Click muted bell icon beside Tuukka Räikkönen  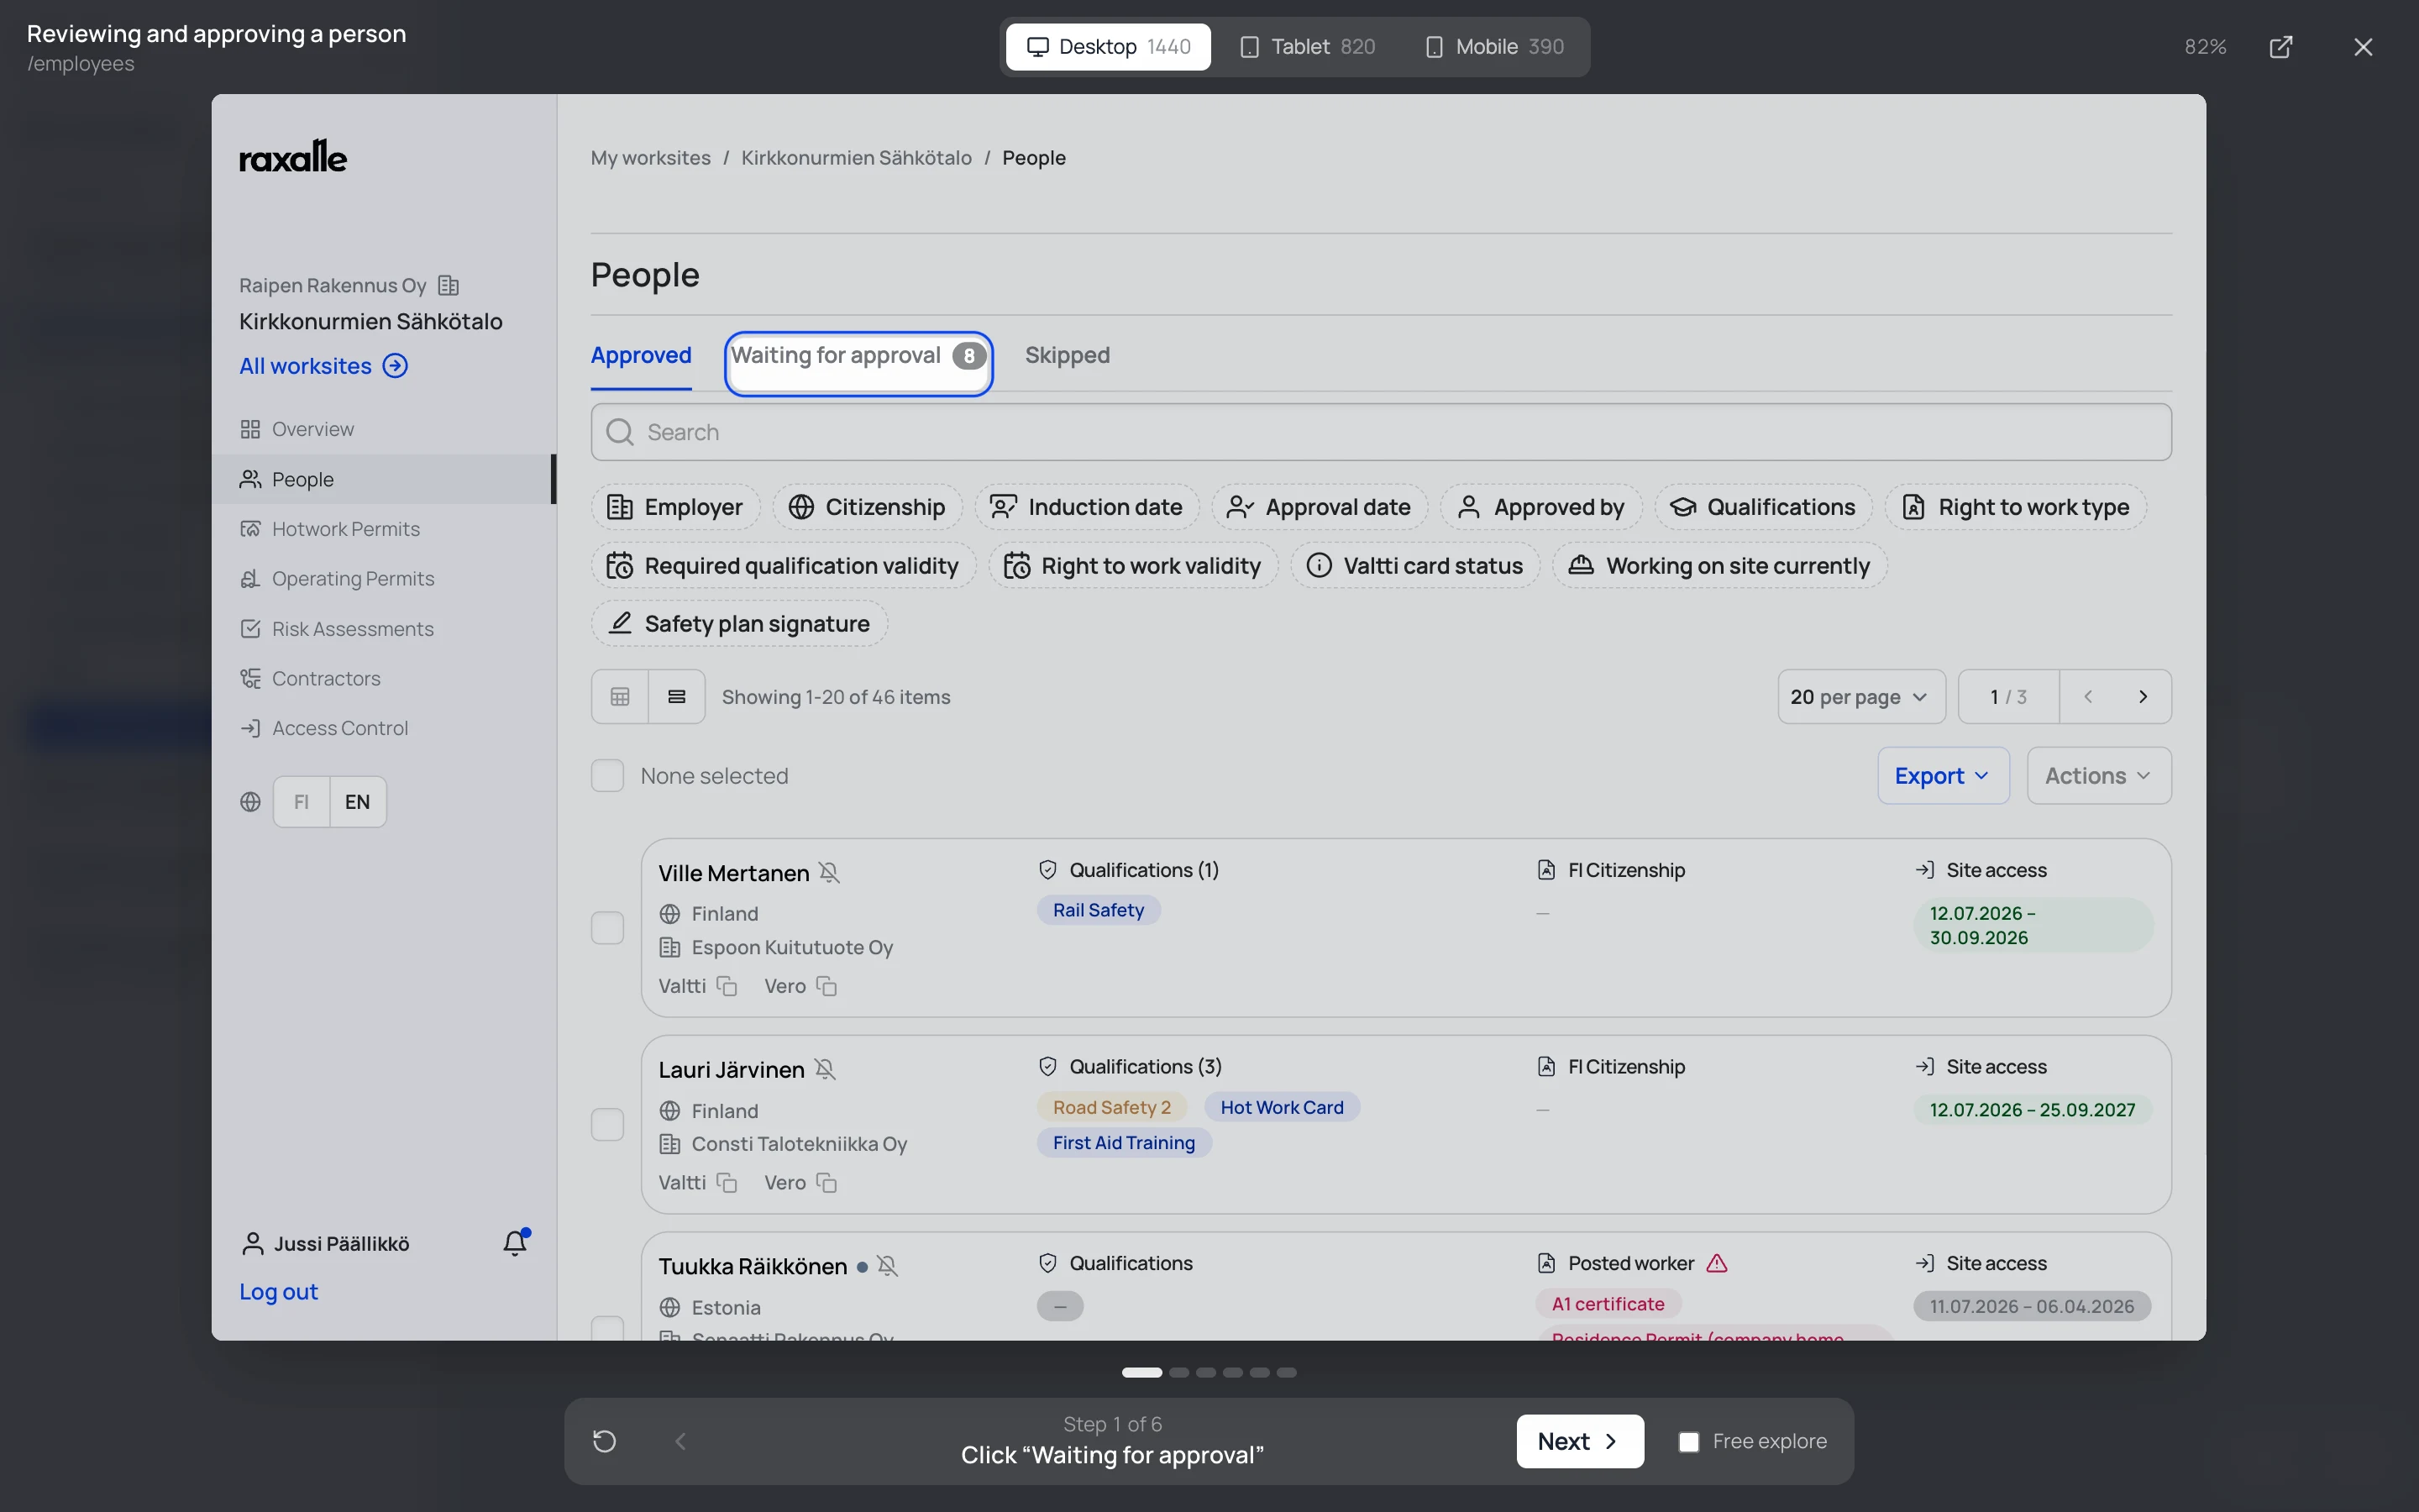click(887, 1266)
